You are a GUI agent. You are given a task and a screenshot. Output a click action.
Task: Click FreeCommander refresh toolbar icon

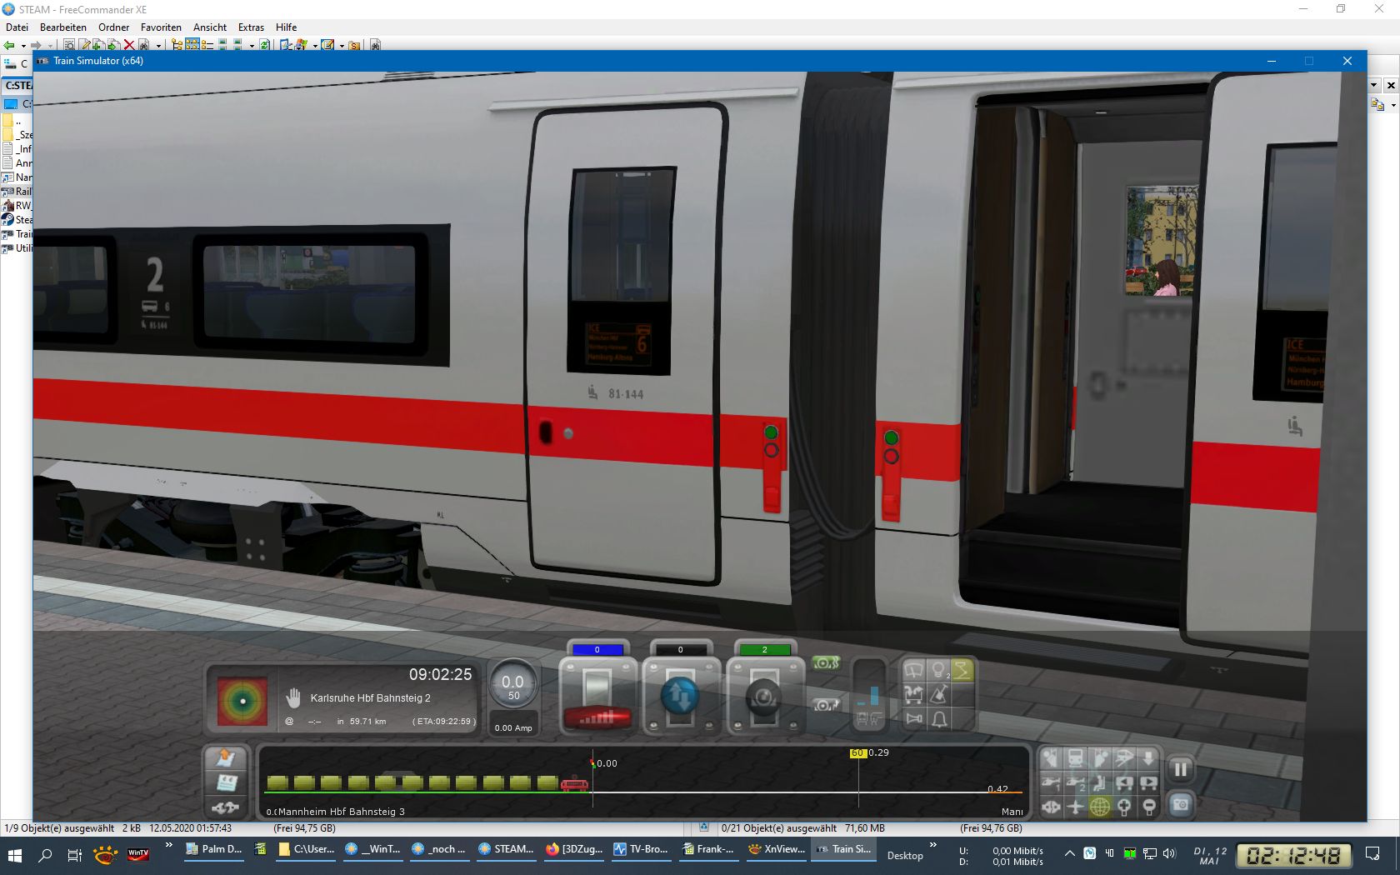264,45
